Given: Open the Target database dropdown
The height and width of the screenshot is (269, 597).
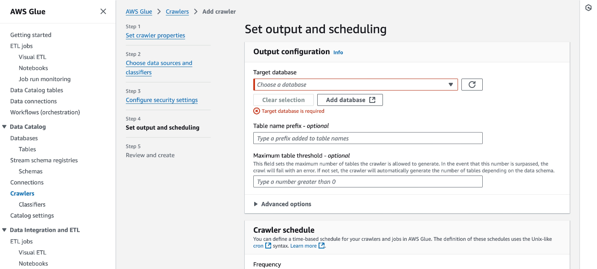Looking at the screenshot, I should point(355,85).
